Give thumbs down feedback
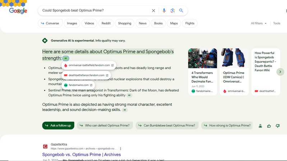This screenshot has width=287, height=161. [x=278, y=126]
